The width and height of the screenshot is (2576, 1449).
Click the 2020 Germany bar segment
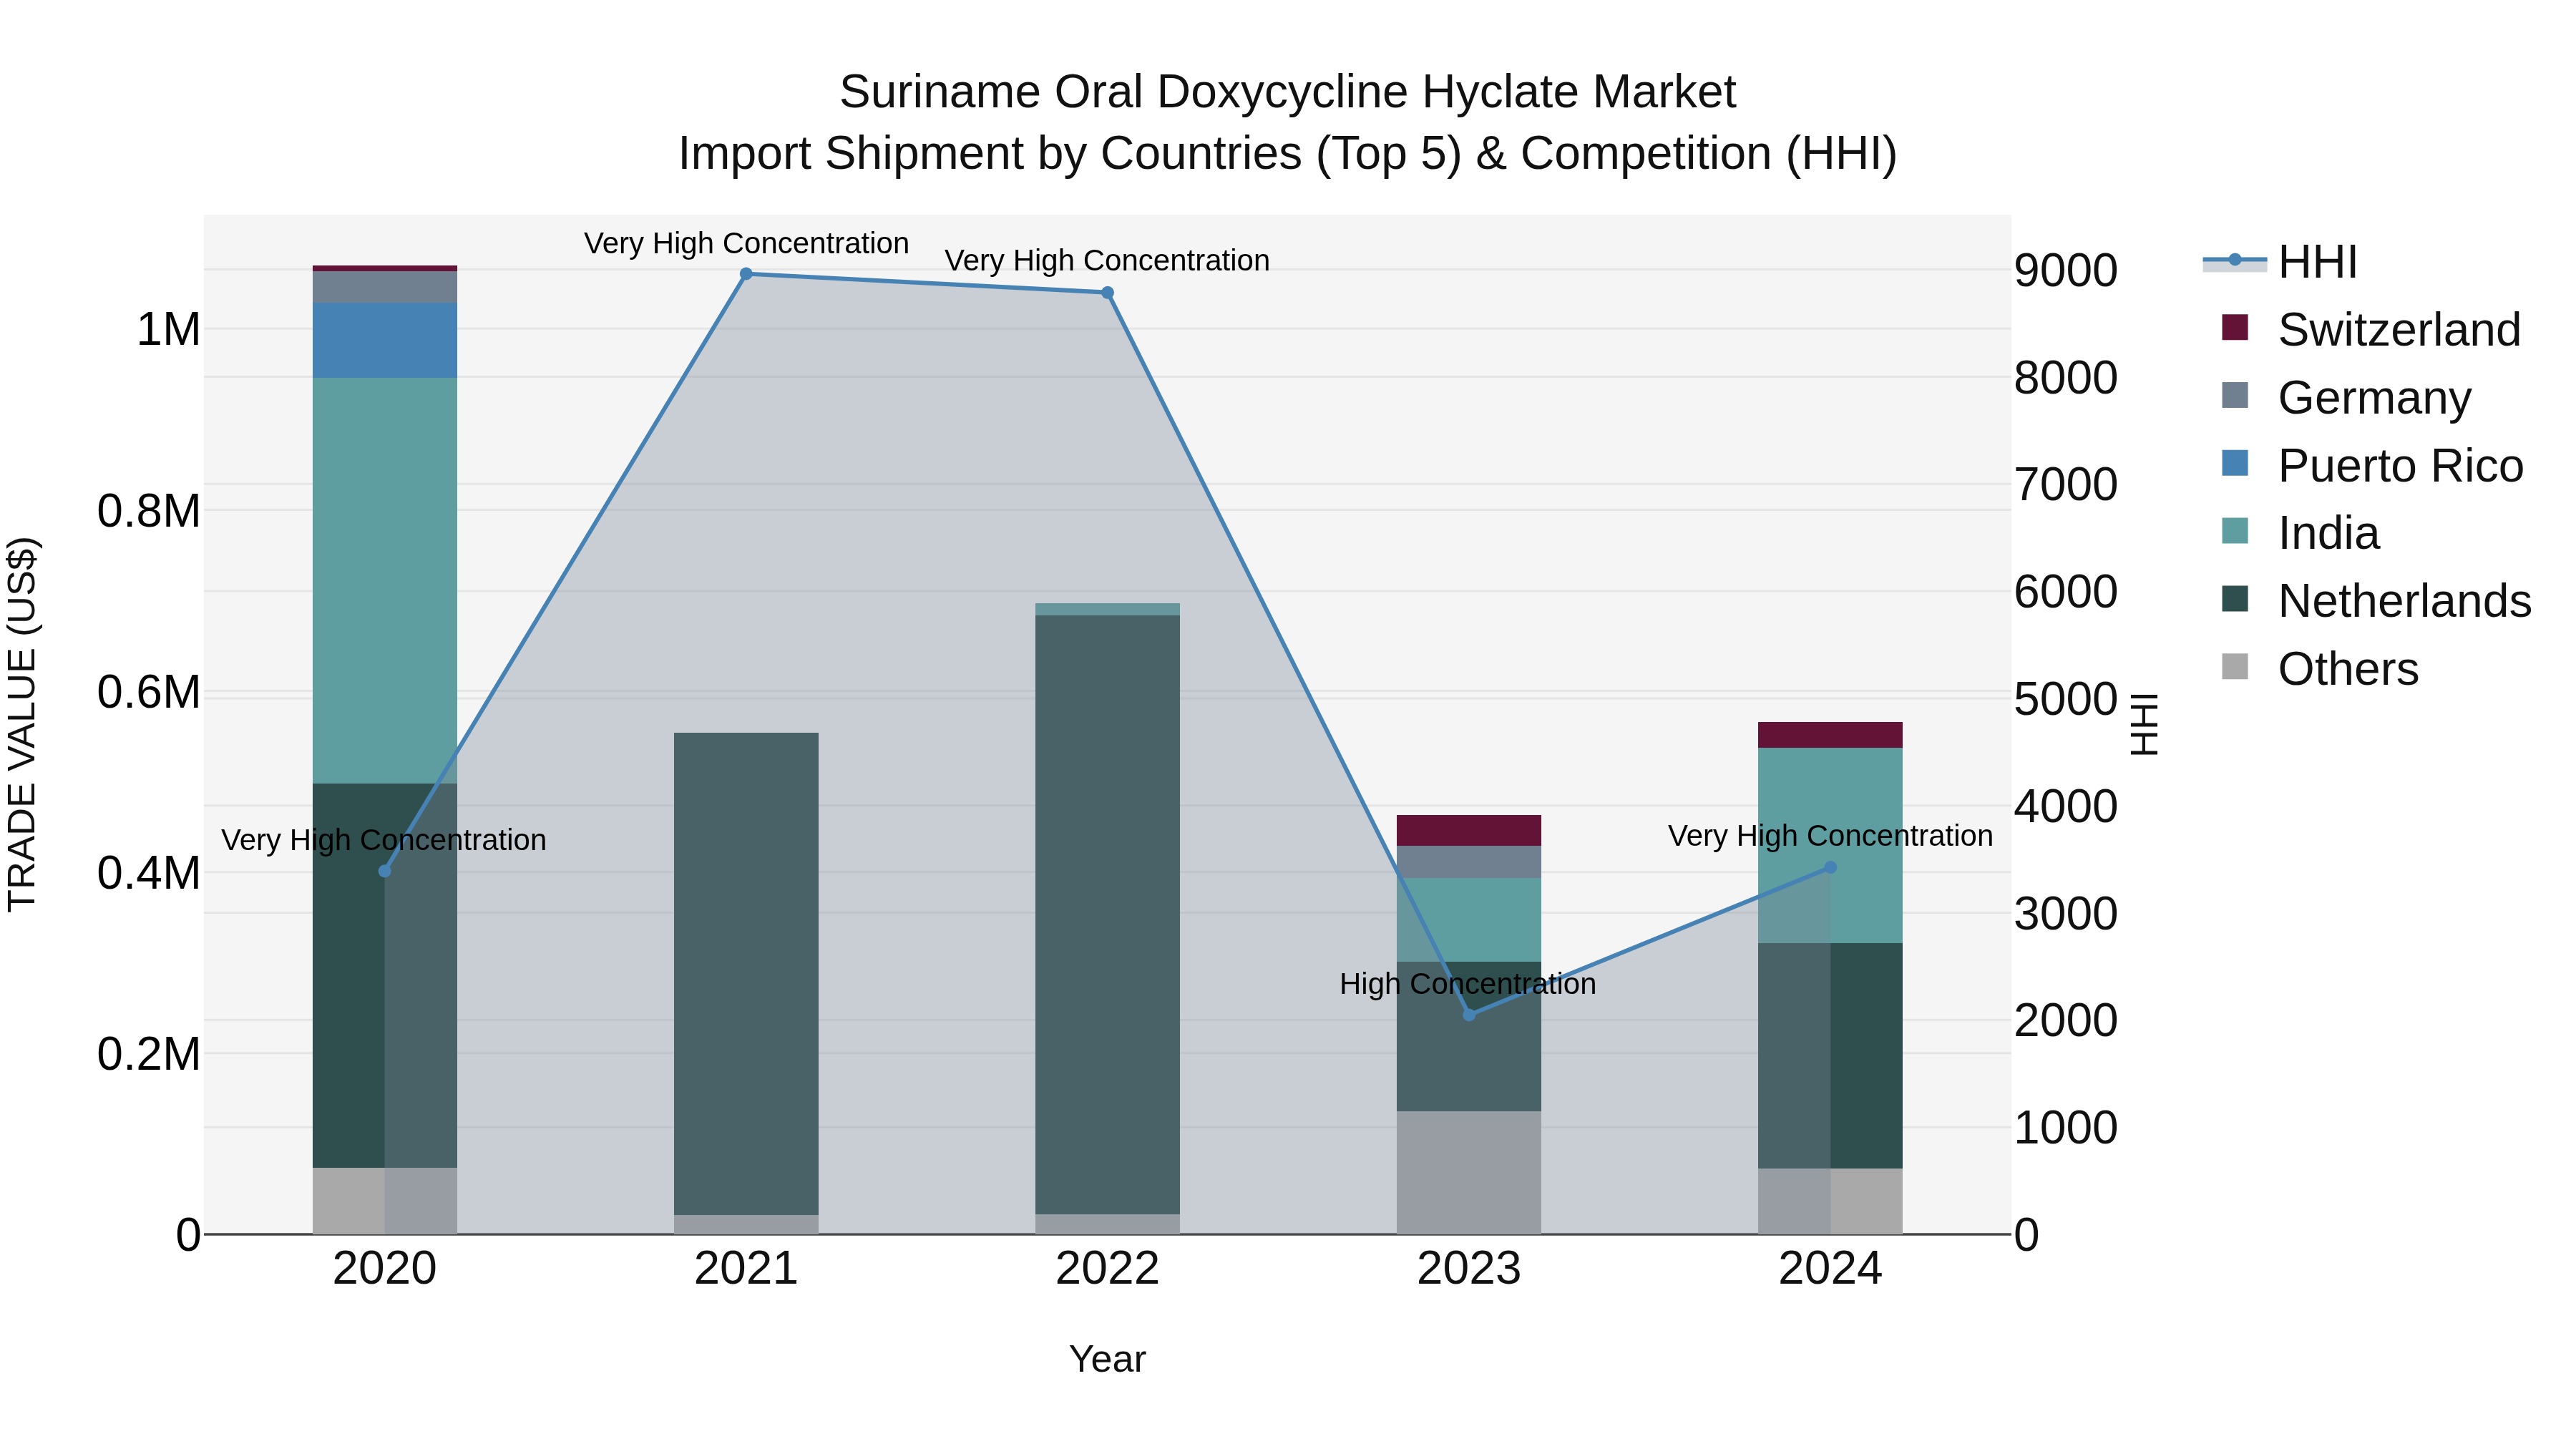click(385, 288)
